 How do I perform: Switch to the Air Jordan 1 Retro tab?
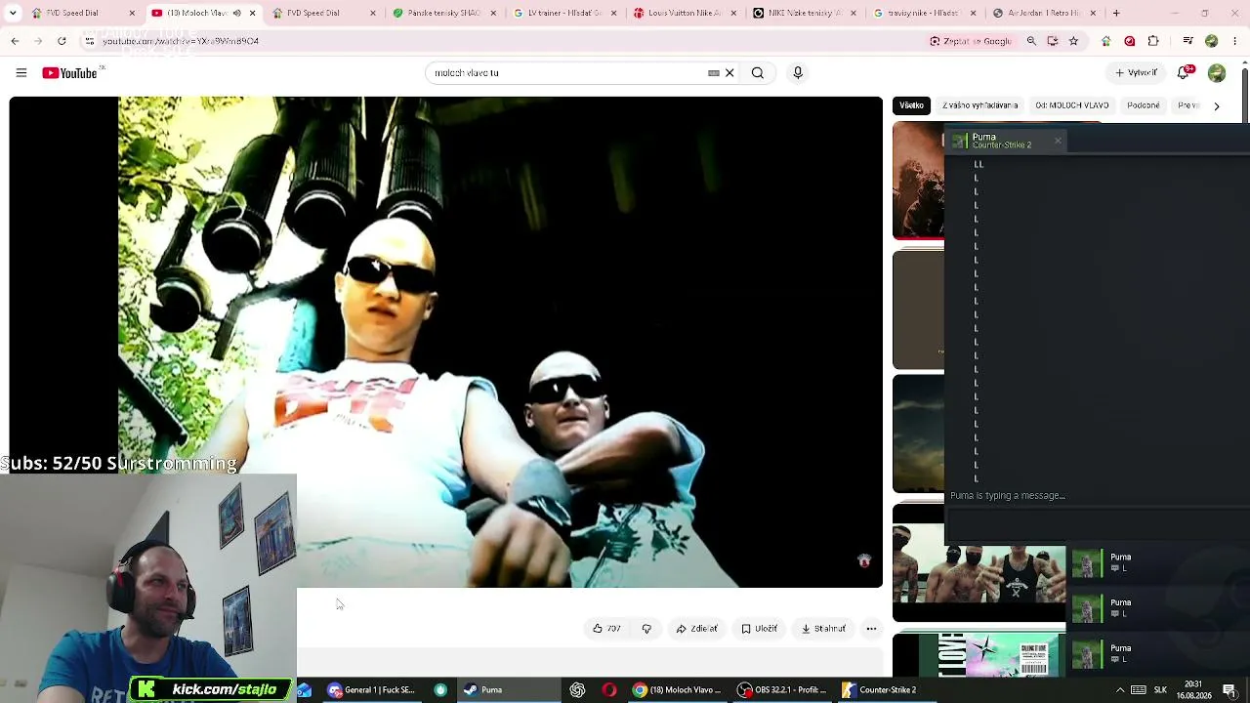[1047, 14]
